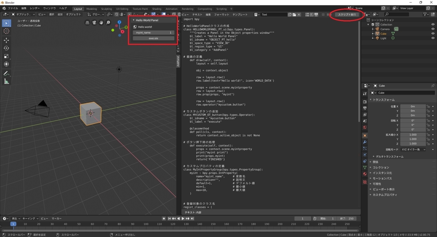Viewport: 437px width, 237px height.
Task: Hide the Camera object via eye icon
Action: click(x=433, y=29)
